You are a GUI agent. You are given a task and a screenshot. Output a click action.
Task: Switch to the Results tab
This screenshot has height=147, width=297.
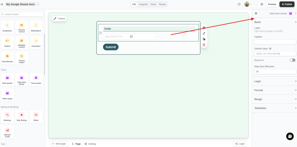coord(162,4)
